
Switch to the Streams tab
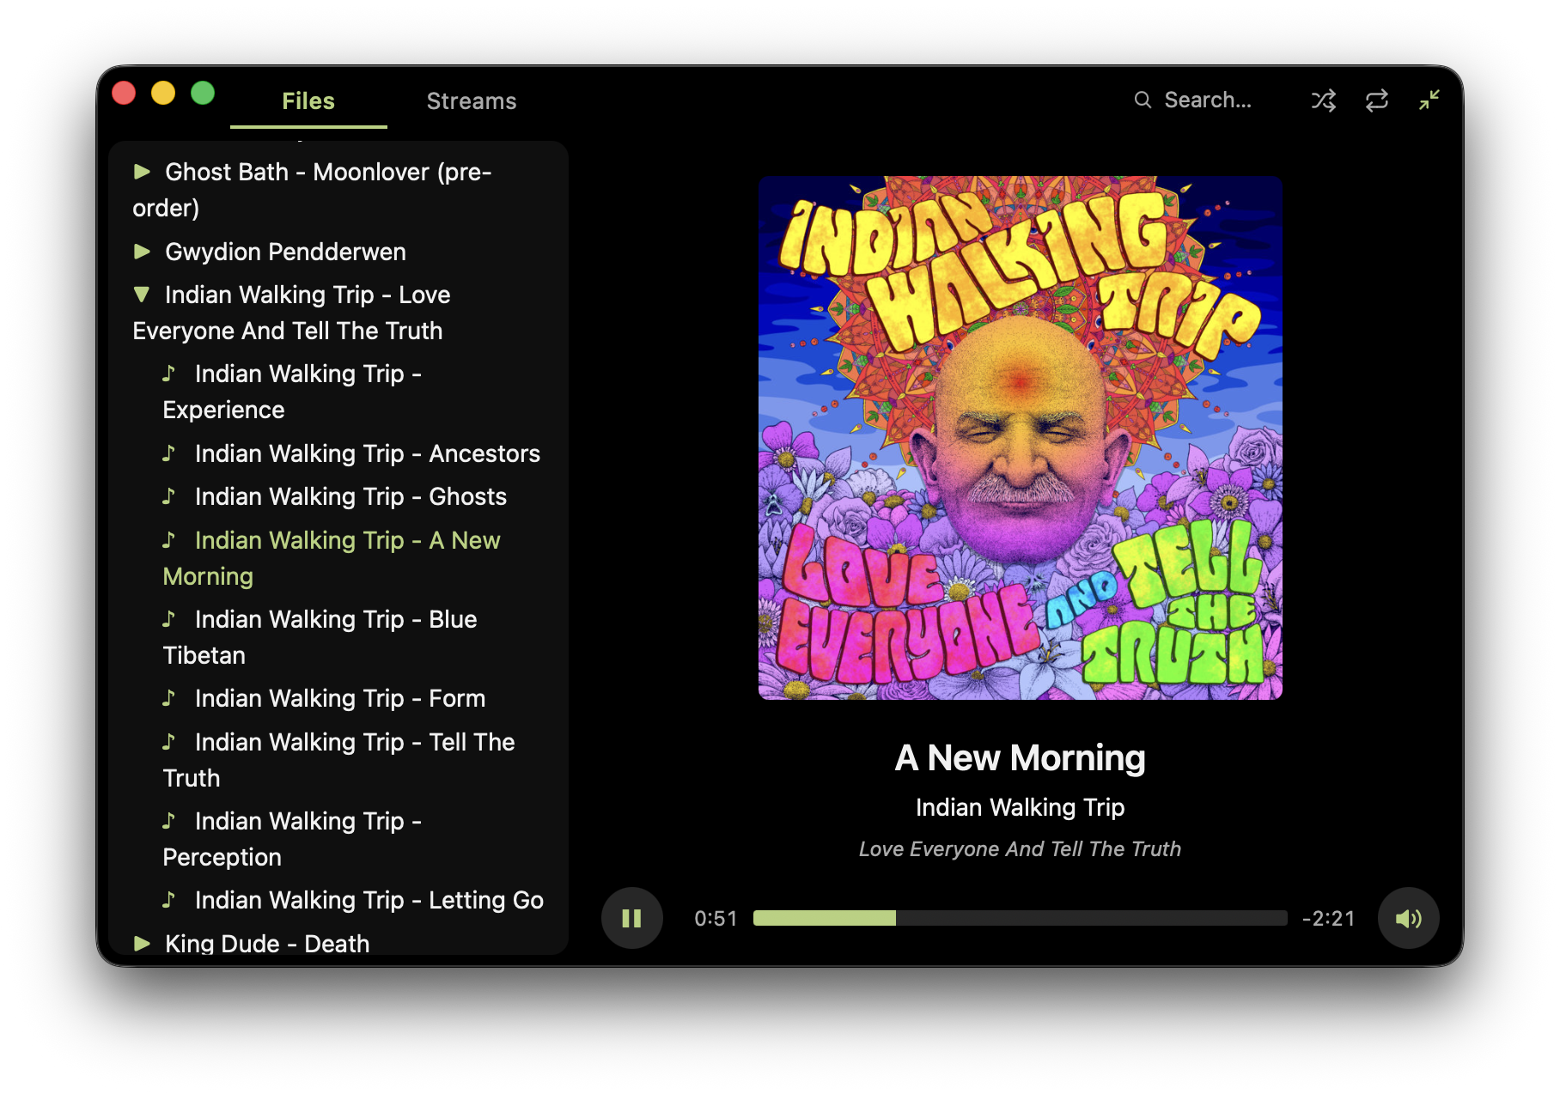pyautogui.click(x=472, y=101)
